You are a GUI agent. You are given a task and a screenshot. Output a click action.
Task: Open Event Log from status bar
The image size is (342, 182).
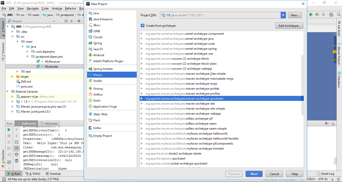325,174
